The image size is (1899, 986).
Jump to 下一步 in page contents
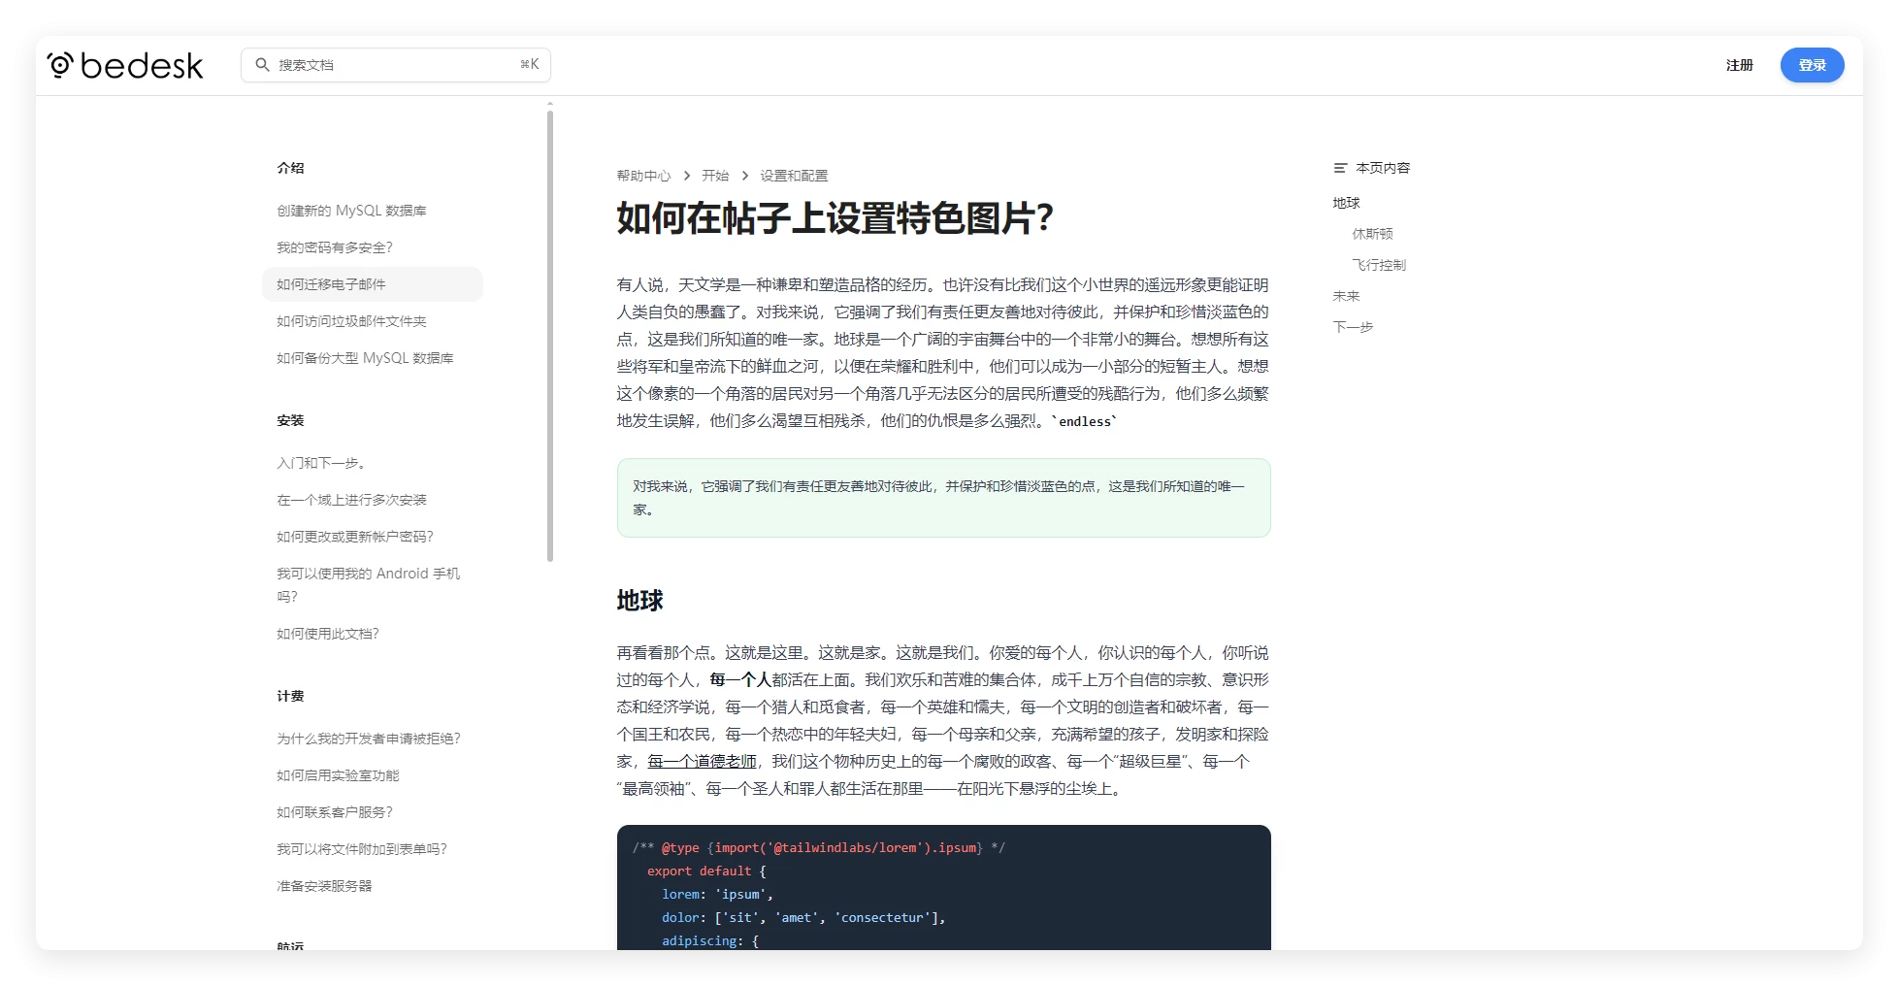point(1353,327)
